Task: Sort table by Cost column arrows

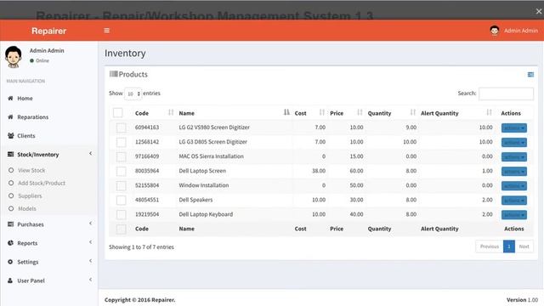Action: [321, 112]
